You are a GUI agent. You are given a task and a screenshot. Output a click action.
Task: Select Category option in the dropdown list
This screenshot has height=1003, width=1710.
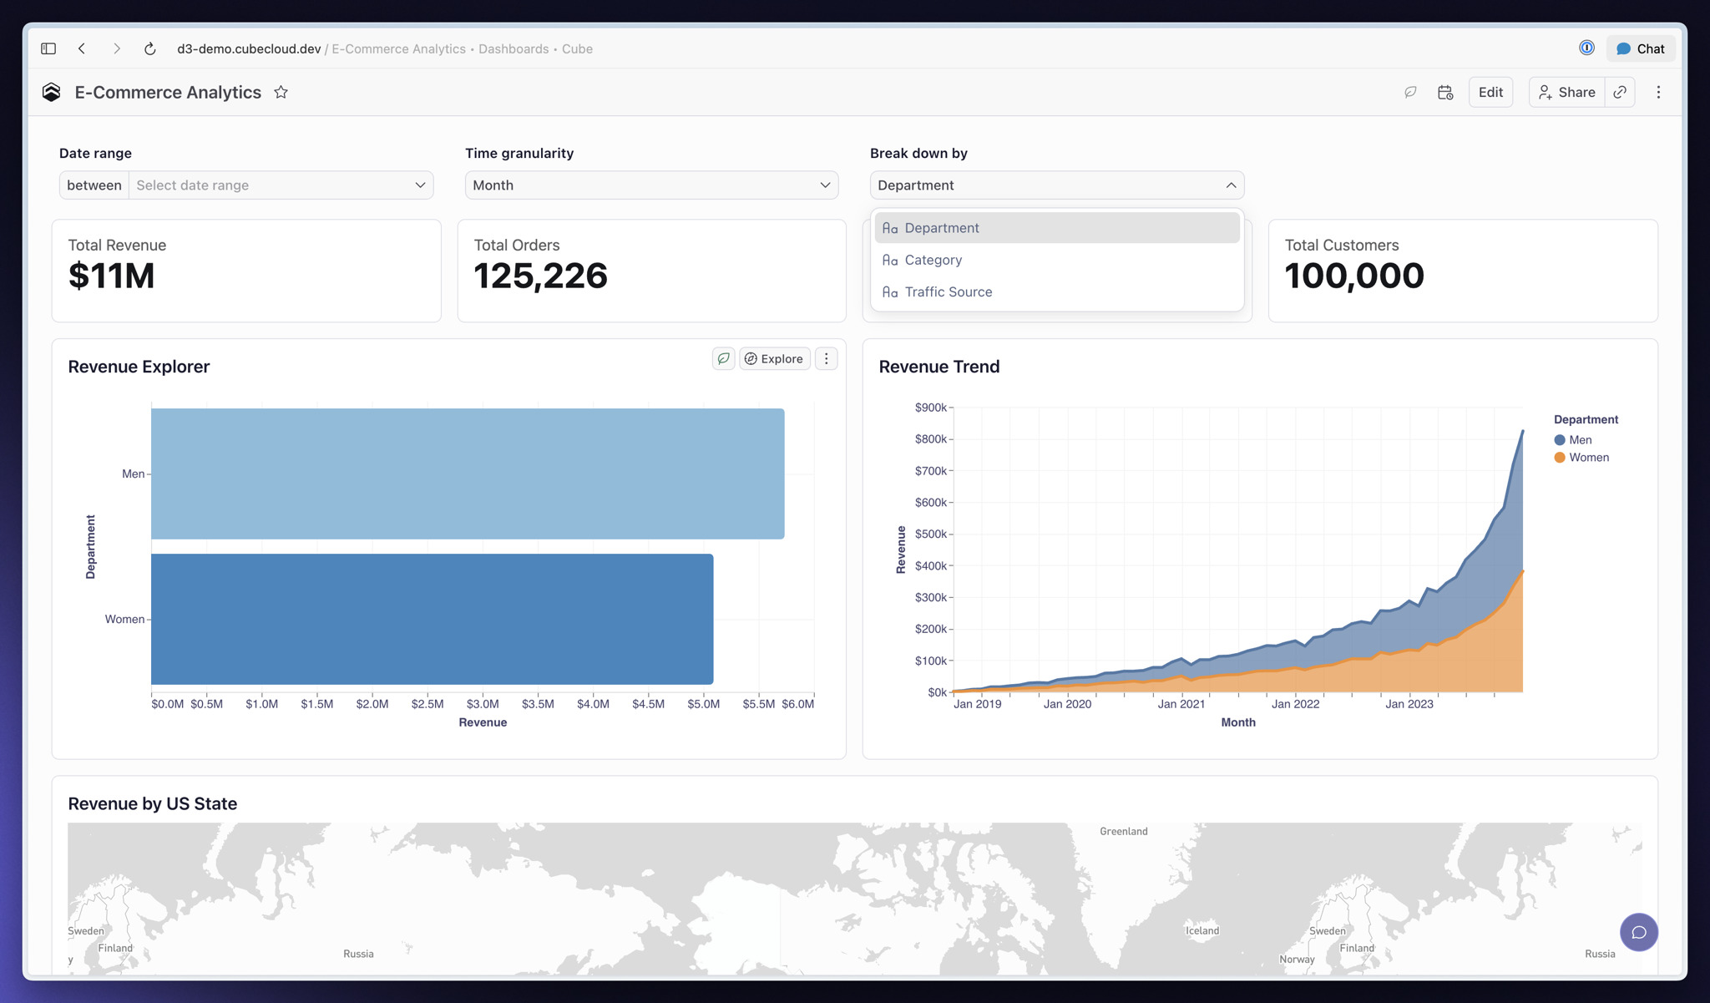click(x=1056, y=260)
